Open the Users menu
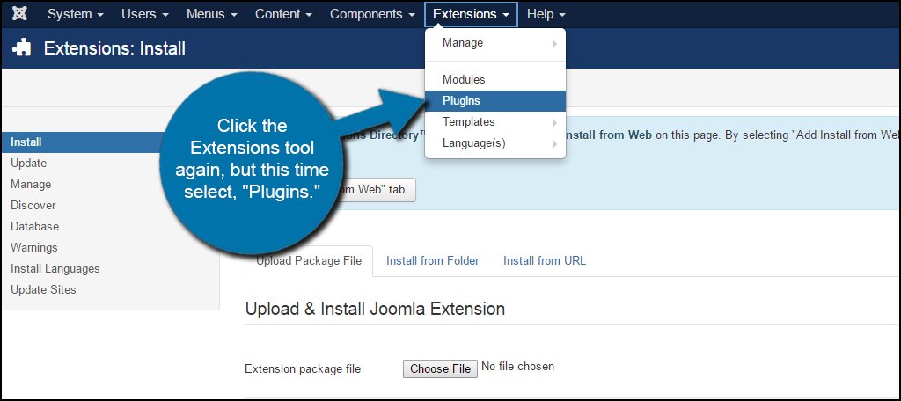The height and width of the screenshot is (401, 901). [x=145, y=14]
